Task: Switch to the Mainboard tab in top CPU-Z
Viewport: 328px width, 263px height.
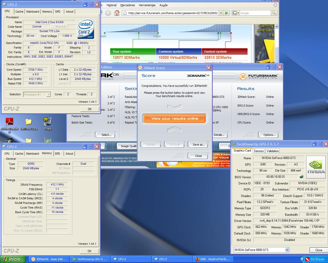Action: (33, 12)
